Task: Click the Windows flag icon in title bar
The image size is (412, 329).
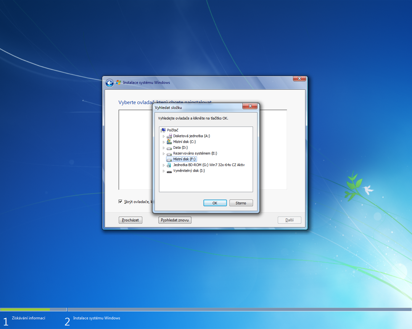Action: click(118, 83)
